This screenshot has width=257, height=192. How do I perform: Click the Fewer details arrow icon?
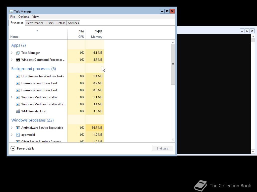(13, 148)
